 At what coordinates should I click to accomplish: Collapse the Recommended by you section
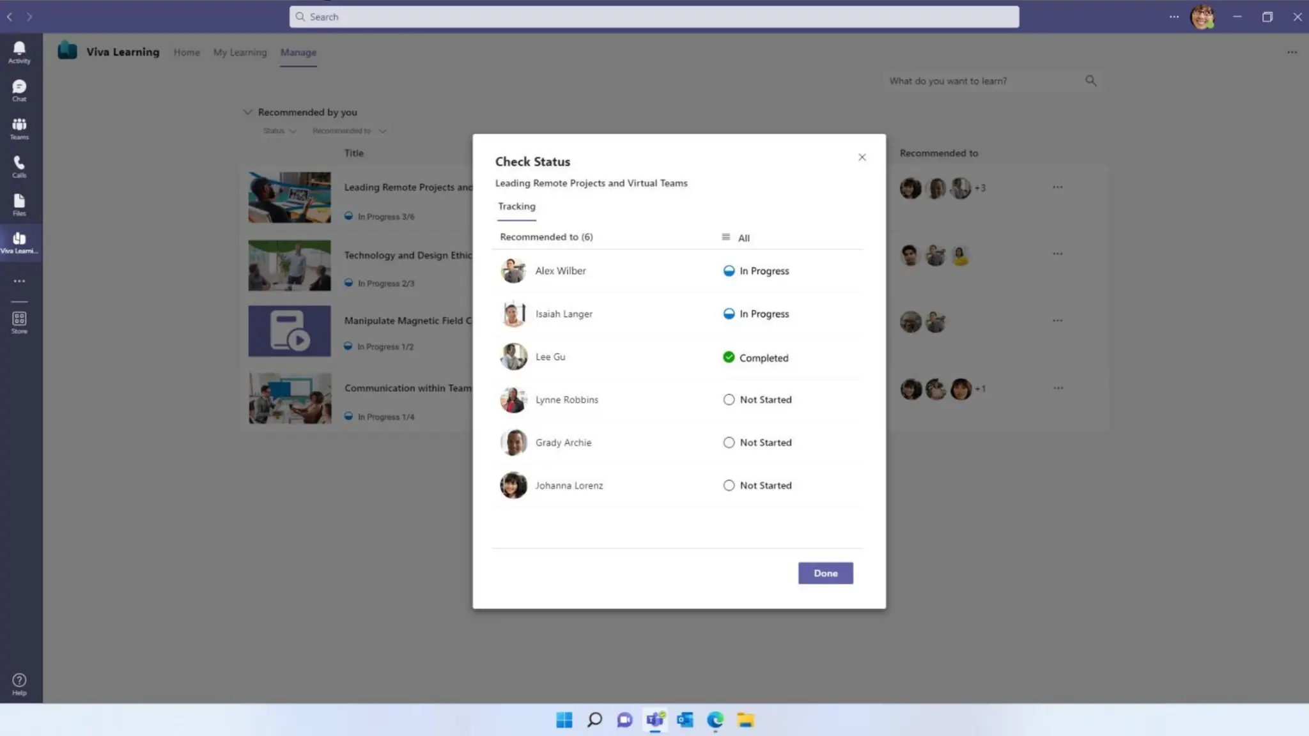click(247, 112)
